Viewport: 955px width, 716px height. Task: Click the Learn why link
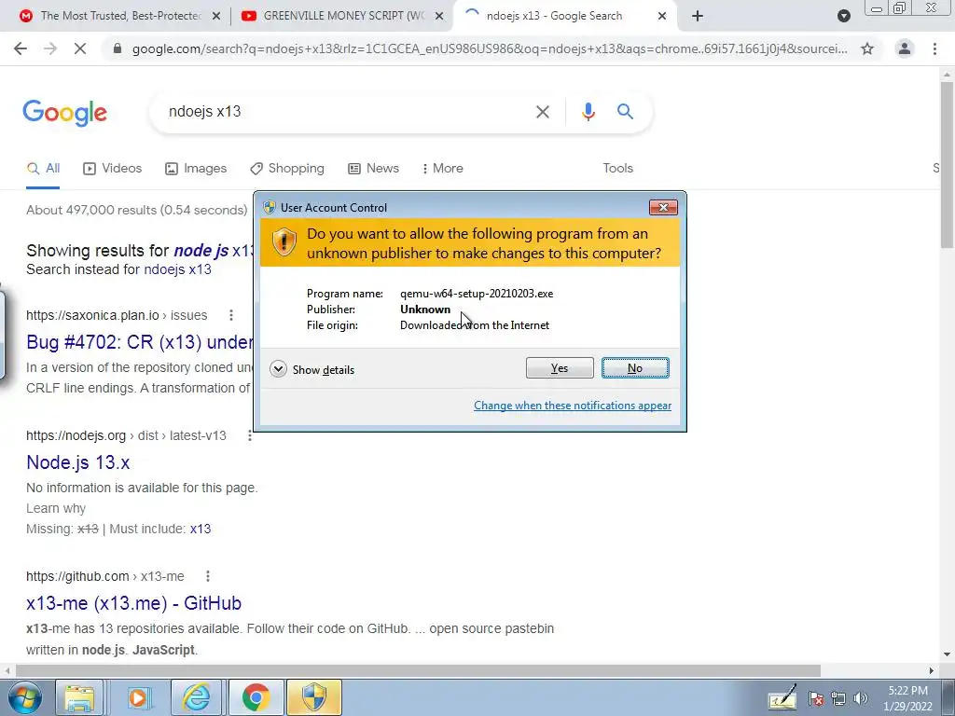(56, 508)
